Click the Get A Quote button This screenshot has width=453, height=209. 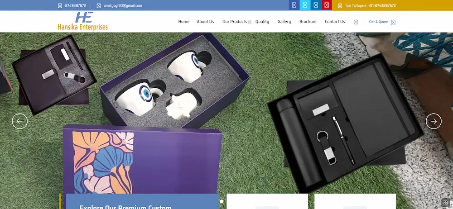point(382,22)
